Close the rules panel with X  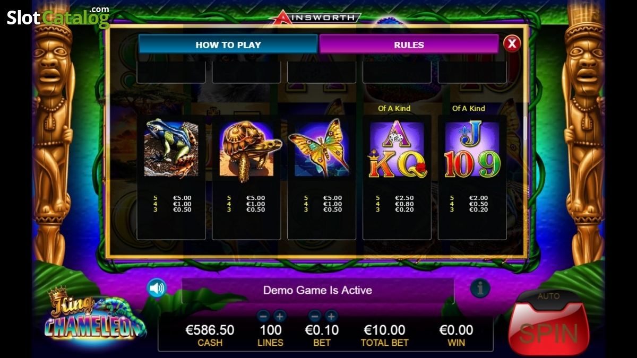click(512, 43)
